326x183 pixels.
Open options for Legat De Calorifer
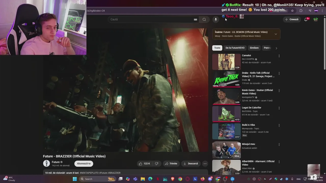tap(279, 108)
